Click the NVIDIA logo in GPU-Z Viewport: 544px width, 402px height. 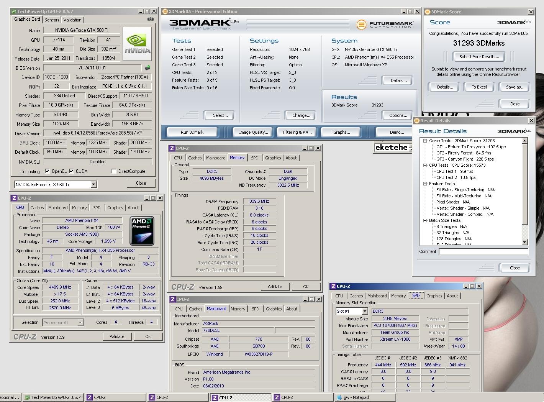(x=137, y=43)
